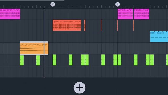Screen dimensions: 168x95
Task: Select the Cymatics Tension Build red clip
Action: (x=67, y=25)
